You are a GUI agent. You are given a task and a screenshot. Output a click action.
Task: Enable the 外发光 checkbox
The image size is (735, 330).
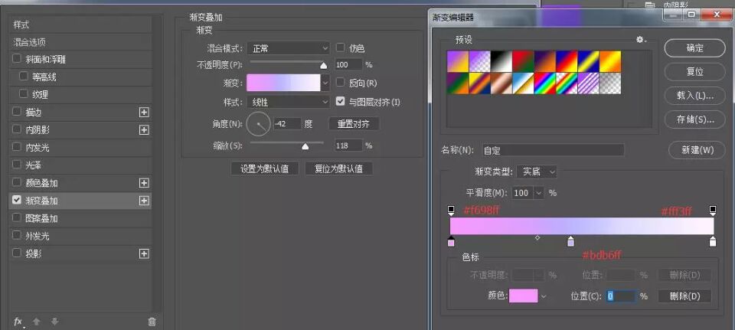click(17, 235)
